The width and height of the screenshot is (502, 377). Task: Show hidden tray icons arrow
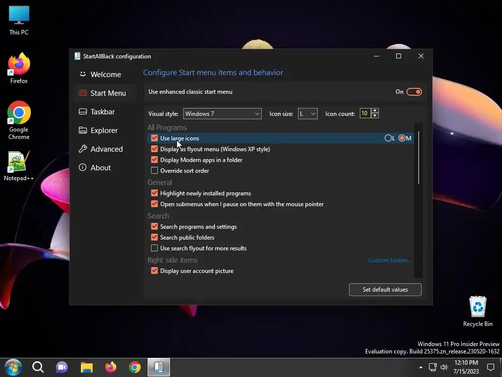tap(421, 367)
